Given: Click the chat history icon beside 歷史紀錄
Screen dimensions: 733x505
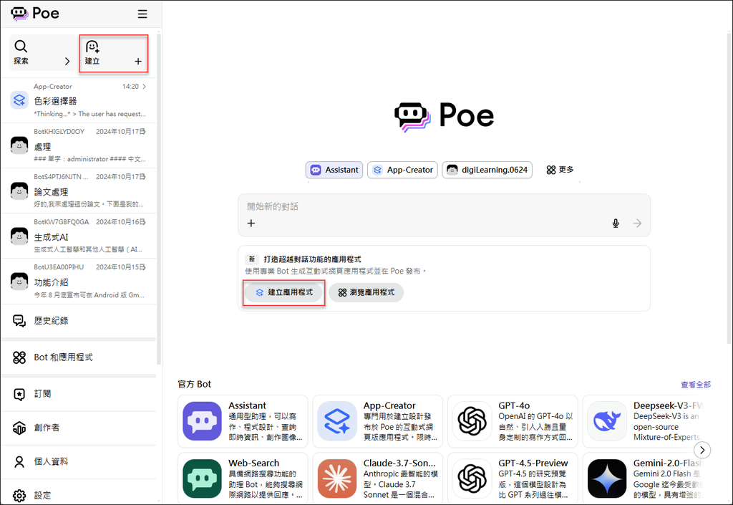Looking at the screenshot, I should (19, 321).
